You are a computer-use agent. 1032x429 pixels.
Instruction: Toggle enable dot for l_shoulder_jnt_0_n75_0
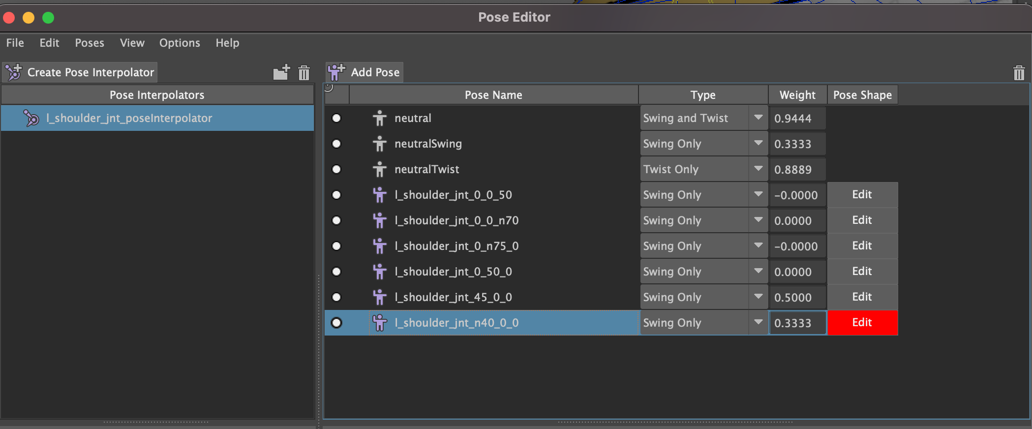click(x=336, y=246)
